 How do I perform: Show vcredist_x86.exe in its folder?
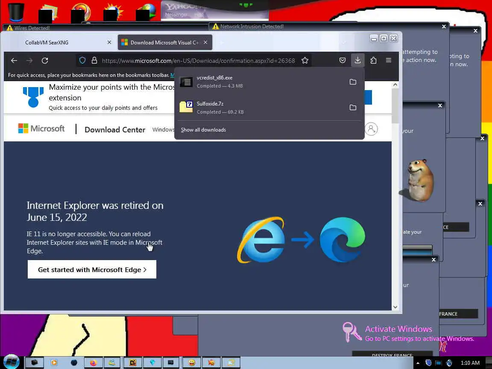pyautogui.click(x=353, y=82)
